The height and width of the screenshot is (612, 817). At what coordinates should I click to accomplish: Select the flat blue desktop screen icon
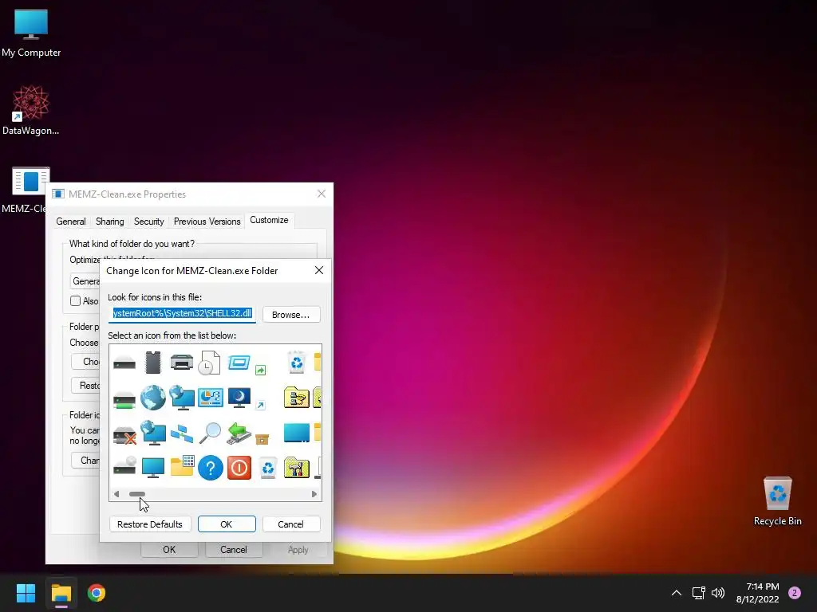297,433
